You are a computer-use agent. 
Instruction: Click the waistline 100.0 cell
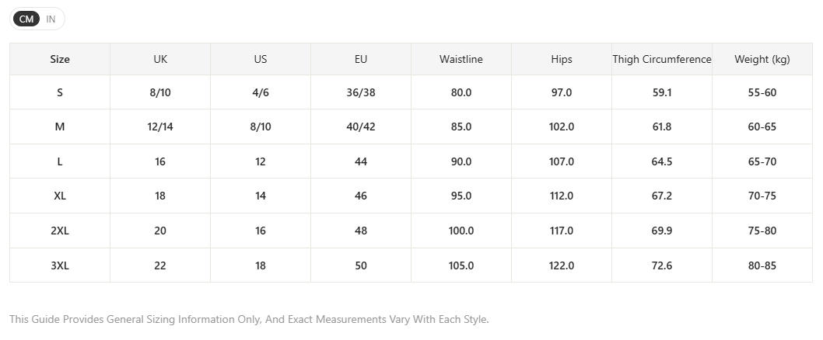(x=461, y=231)
